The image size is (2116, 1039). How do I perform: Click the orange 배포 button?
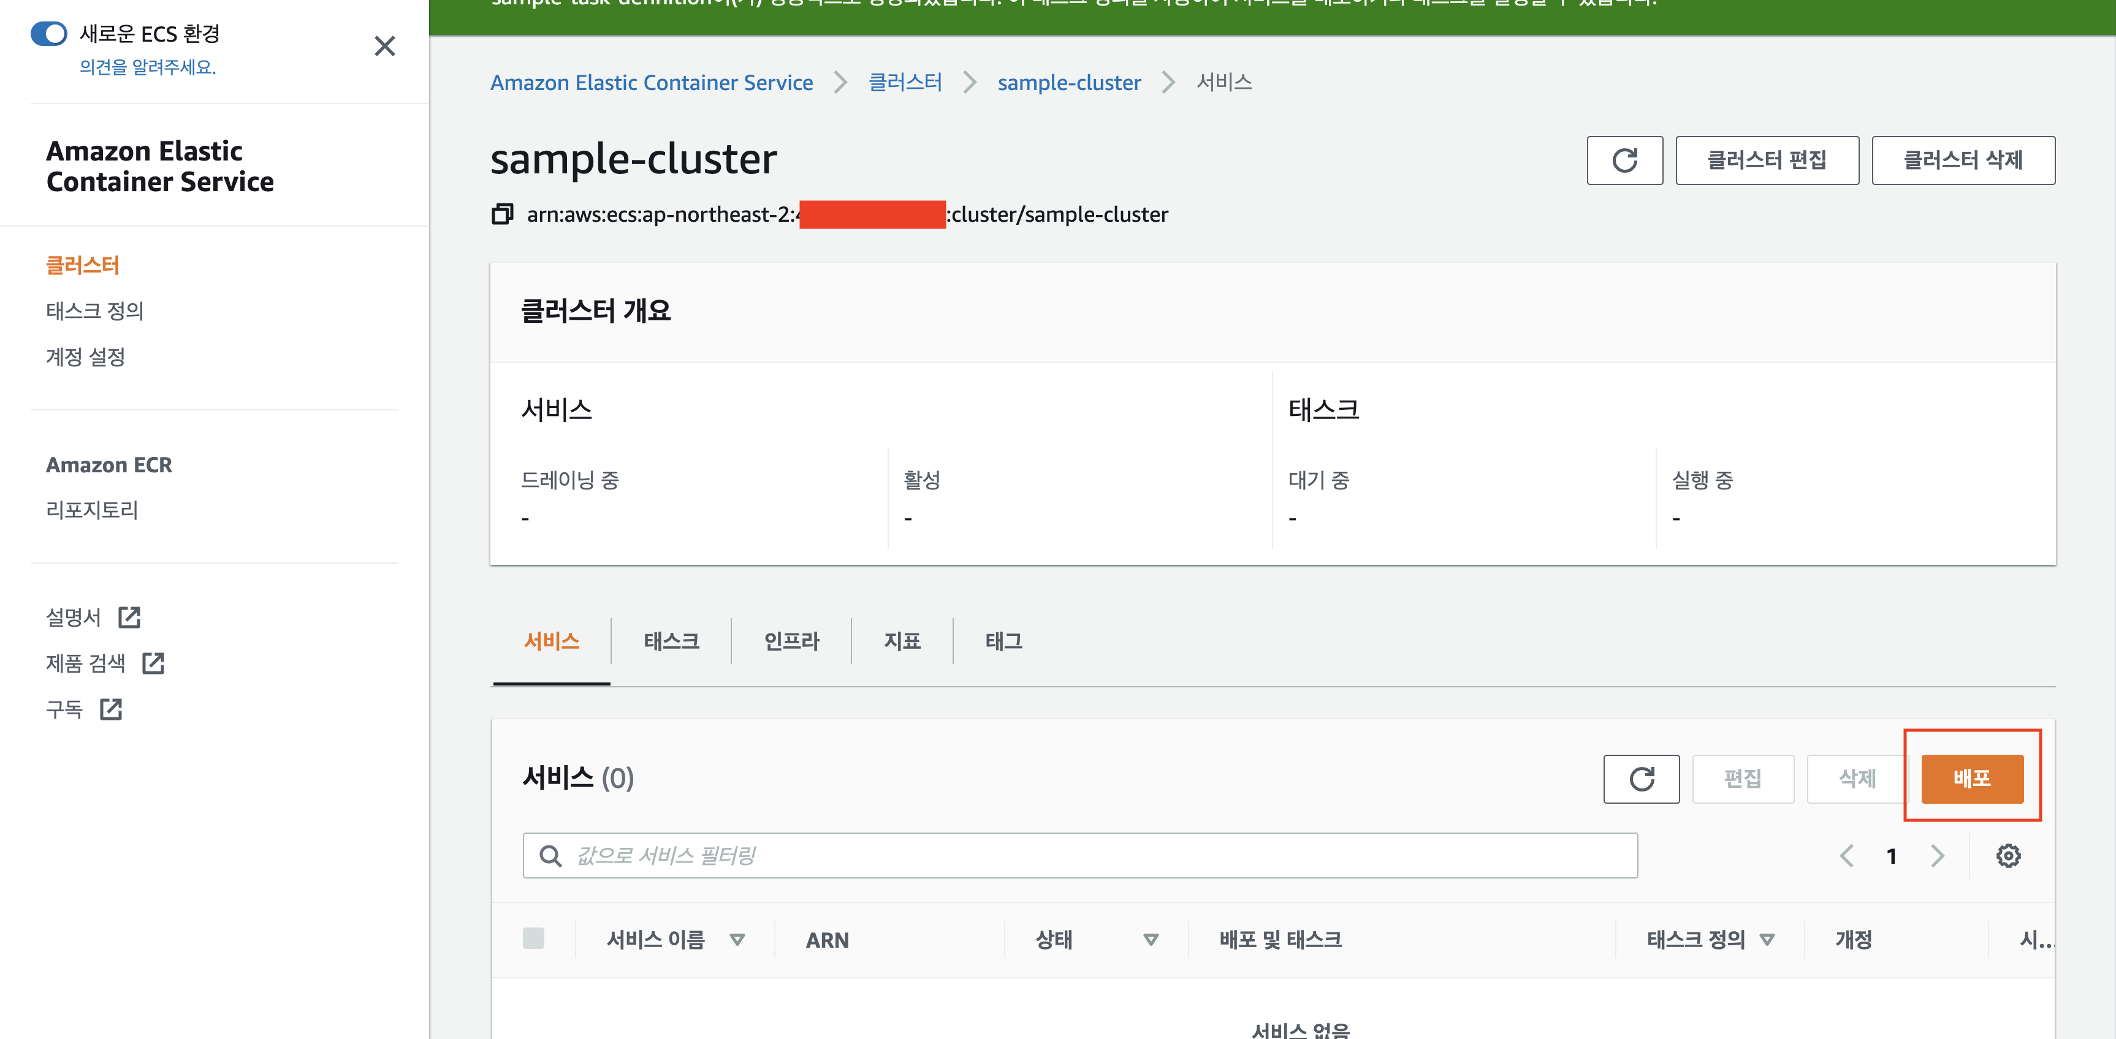coord(1972,779)
